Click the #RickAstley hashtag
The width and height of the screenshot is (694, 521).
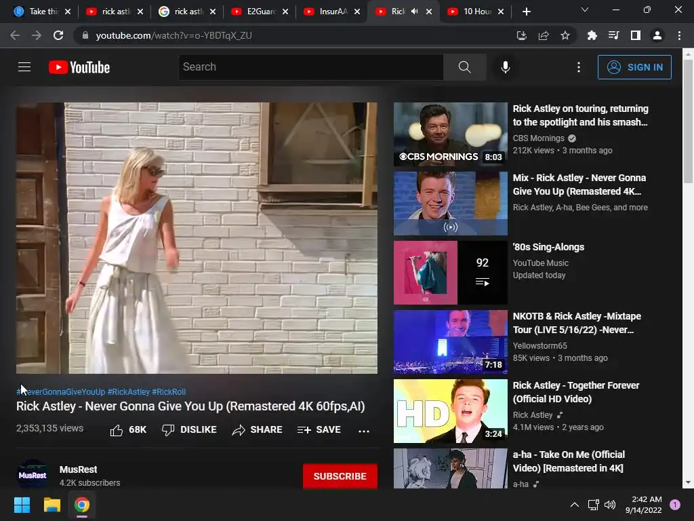click(x=128, y=391)
